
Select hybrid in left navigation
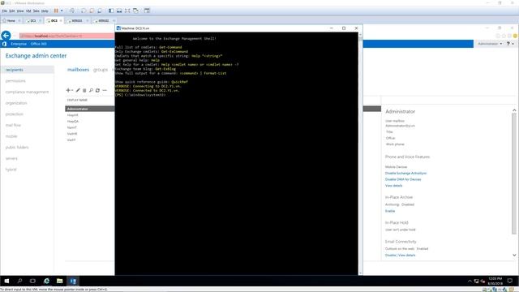pos(11,170)
